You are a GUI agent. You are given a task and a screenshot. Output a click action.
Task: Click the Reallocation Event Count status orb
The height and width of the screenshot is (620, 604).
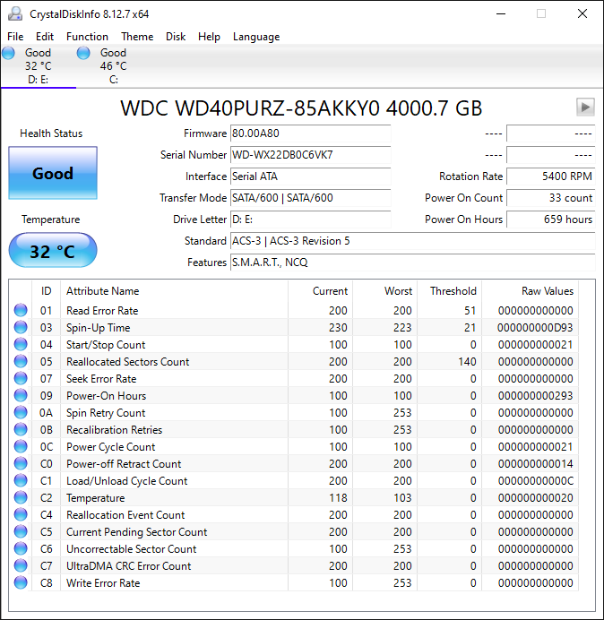coord(21,514)
